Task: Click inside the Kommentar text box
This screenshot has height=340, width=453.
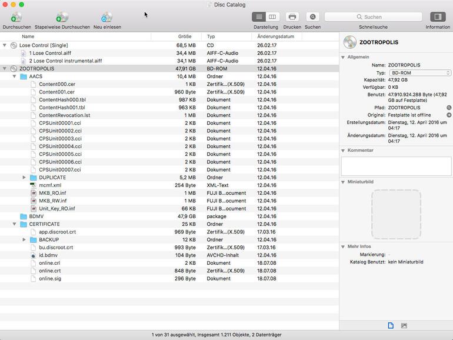Action: click(x=395, y=166)
